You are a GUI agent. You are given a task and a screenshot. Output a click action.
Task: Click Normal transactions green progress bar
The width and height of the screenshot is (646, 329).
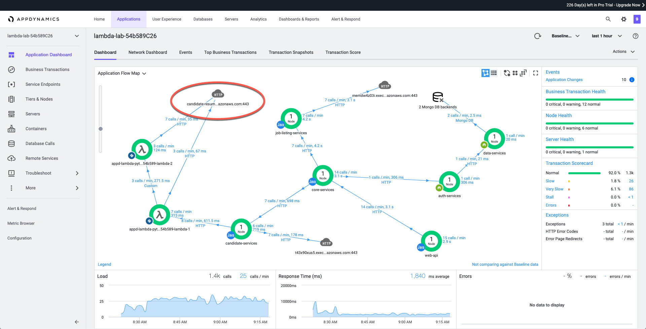584,173
